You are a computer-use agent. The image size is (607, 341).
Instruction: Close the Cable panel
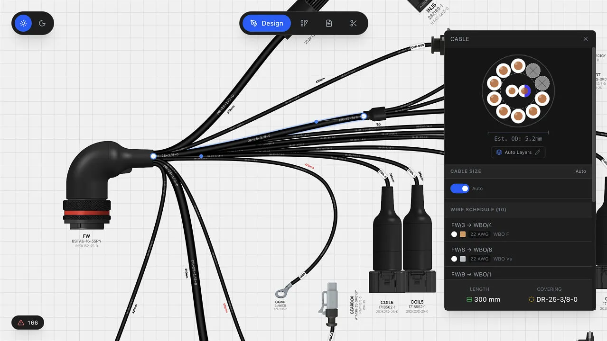click(586, 39)
